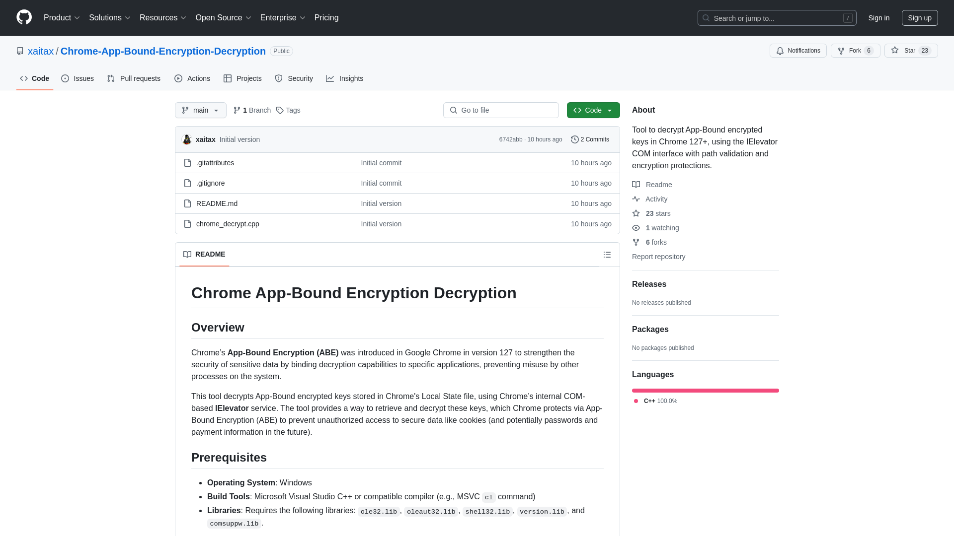This screenshot has height=536, width=954.
Task: Open README.md file
Action: pyautogui.click(x=217, y=203)
